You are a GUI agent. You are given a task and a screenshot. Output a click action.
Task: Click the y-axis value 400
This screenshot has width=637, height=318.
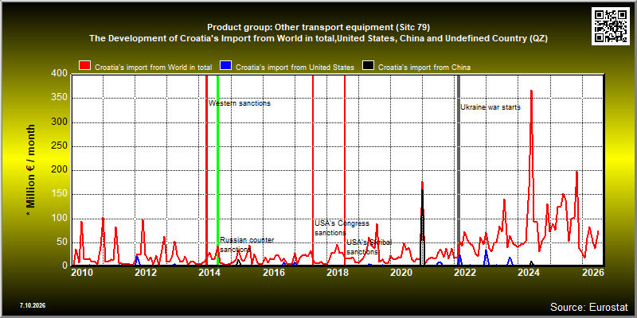click(59, 74)
